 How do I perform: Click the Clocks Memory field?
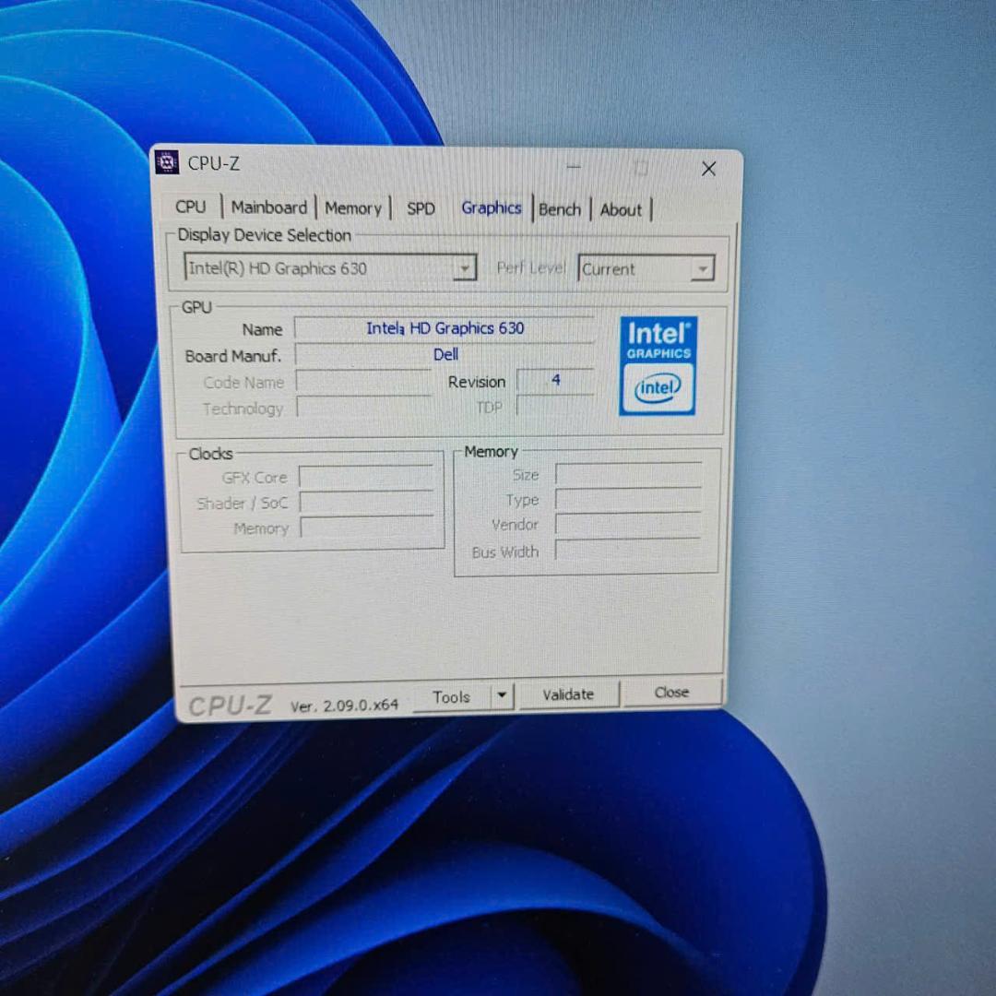coord(366,528)
